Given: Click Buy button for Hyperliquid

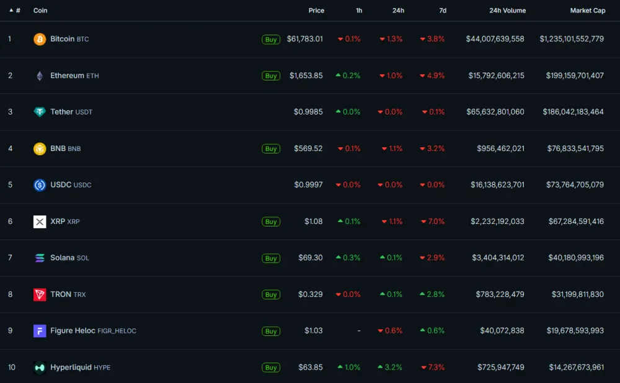Looking at the screenshot, I should 271,368.
